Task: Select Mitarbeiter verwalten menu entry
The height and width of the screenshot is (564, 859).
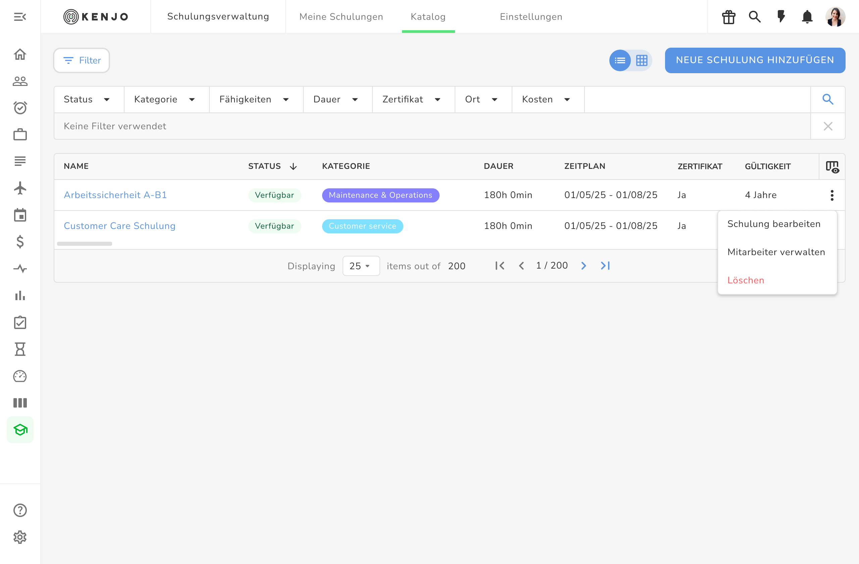Action: pyautogui.click(x=776, y=252)
